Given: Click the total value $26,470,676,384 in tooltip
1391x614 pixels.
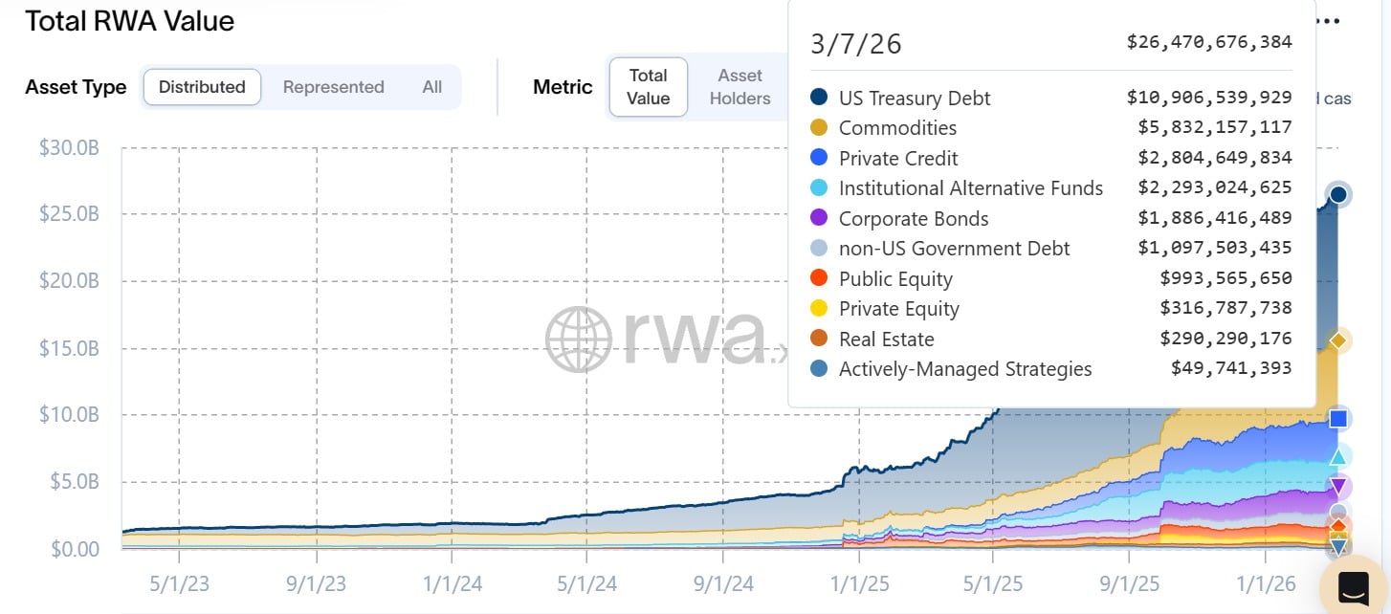Looking at the screenshot, I should click(1207, 41).
